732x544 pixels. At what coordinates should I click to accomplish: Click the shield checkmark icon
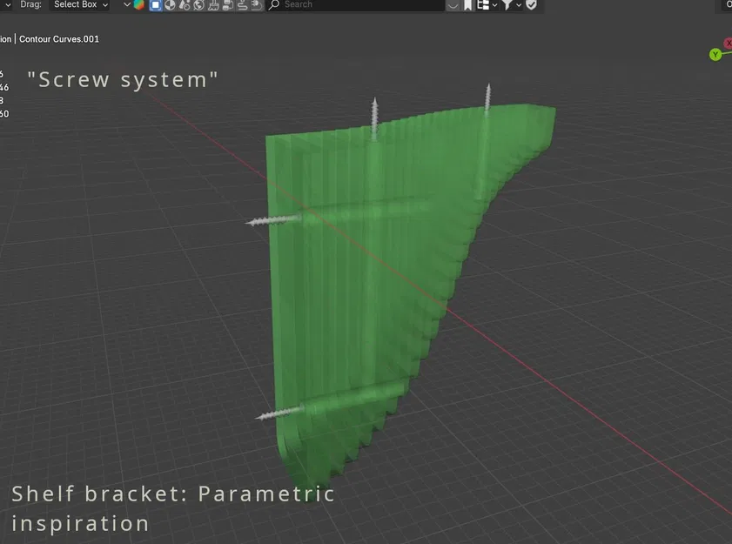click(531, 5)
